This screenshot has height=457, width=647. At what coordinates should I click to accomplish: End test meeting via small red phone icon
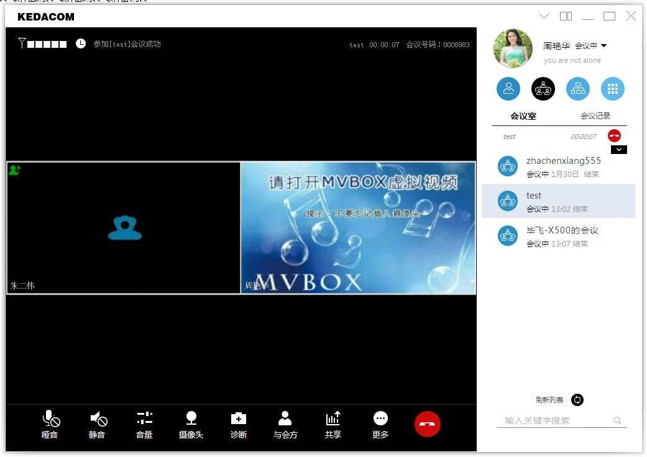(x=614, y=135)
